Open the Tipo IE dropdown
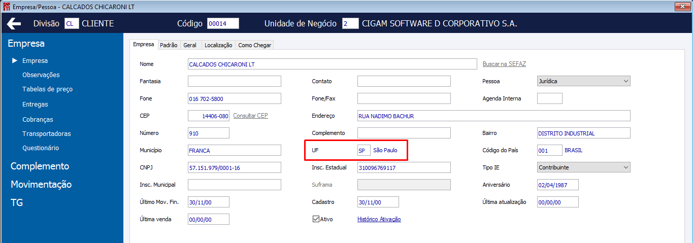 (583, 167)
